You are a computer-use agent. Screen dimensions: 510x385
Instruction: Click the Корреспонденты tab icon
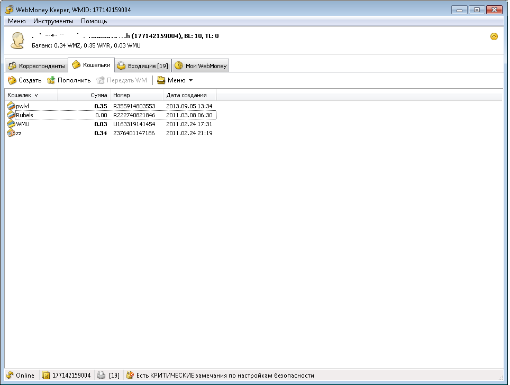[x=12, y=66]
